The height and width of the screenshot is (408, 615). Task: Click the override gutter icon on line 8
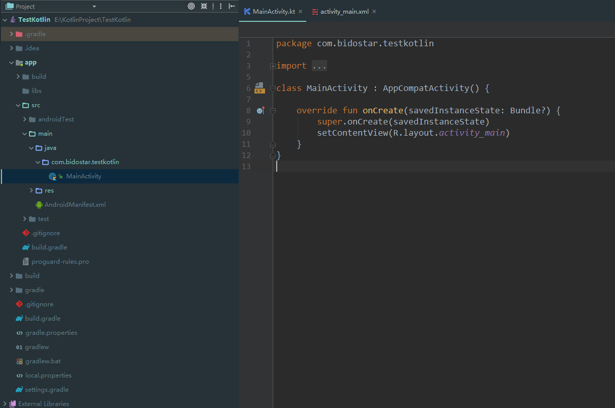coord(260,110)
